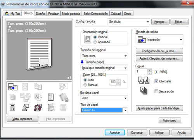Open the Otros tab

click(127, 14)
